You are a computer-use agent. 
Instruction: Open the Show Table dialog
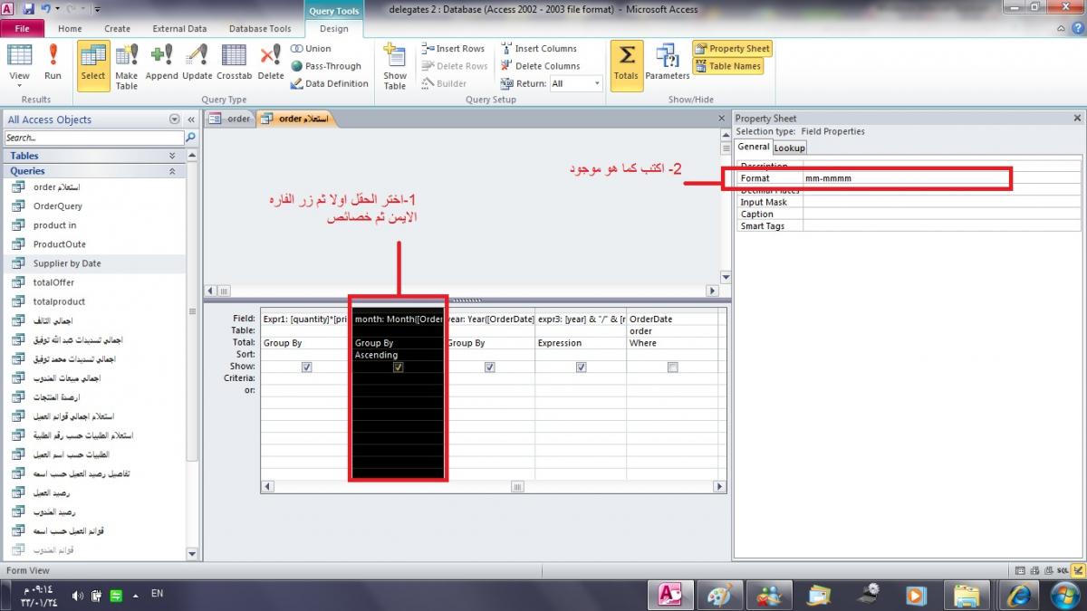(395, 65)
